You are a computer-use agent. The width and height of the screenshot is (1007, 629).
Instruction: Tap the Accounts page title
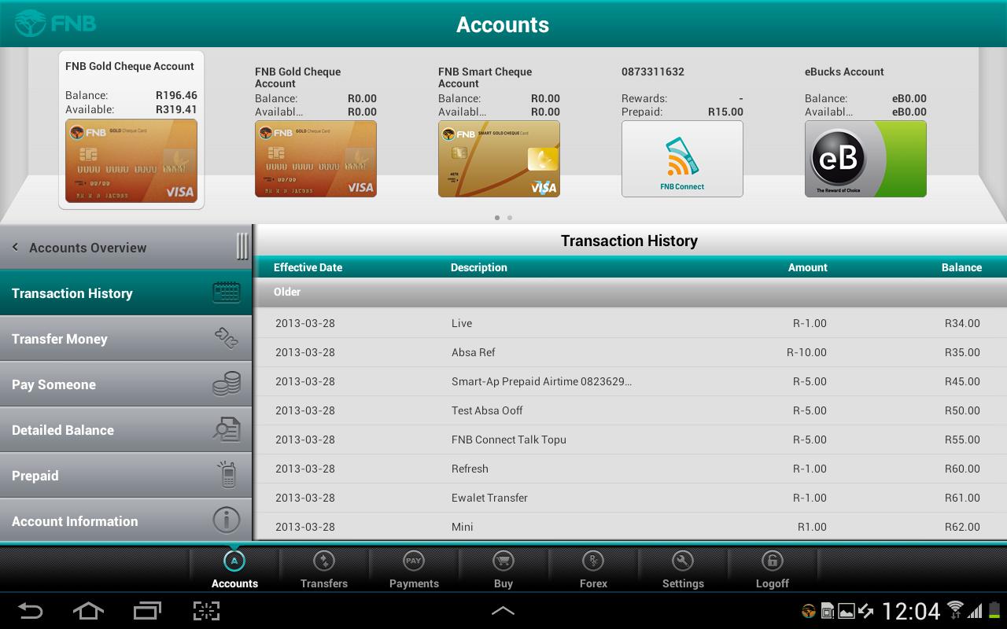point(503,24)
